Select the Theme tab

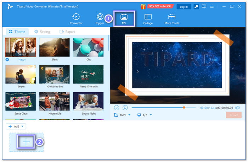pos(17,32)
